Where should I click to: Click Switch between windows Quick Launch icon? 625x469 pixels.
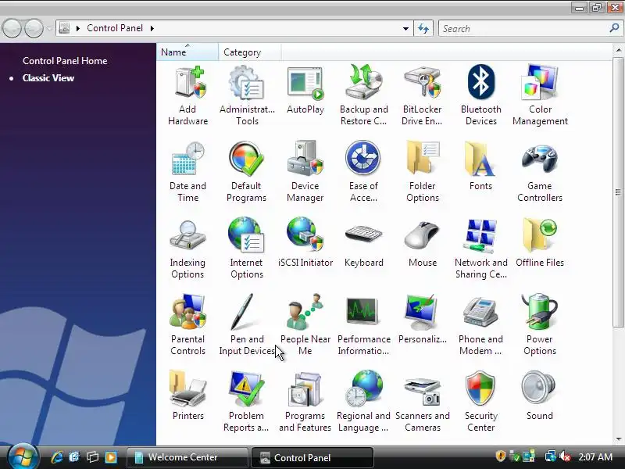coord(92,457)
